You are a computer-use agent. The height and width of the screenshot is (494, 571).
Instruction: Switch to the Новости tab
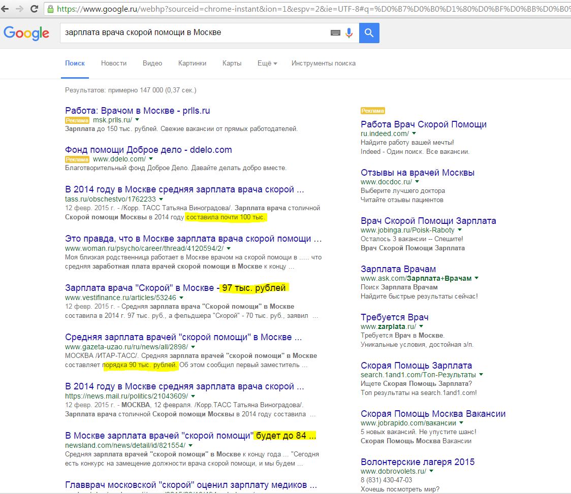(x=114, y=63)
